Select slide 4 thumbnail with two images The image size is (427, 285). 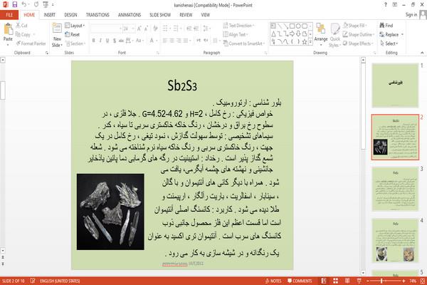point(395,241)
